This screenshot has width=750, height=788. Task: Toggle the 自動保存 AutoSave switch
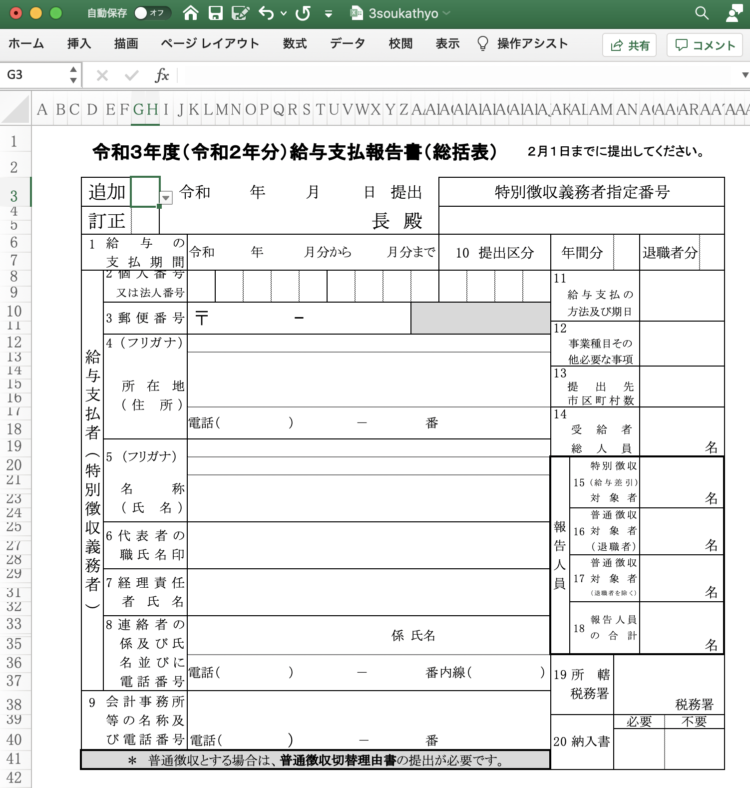[152, 13]
